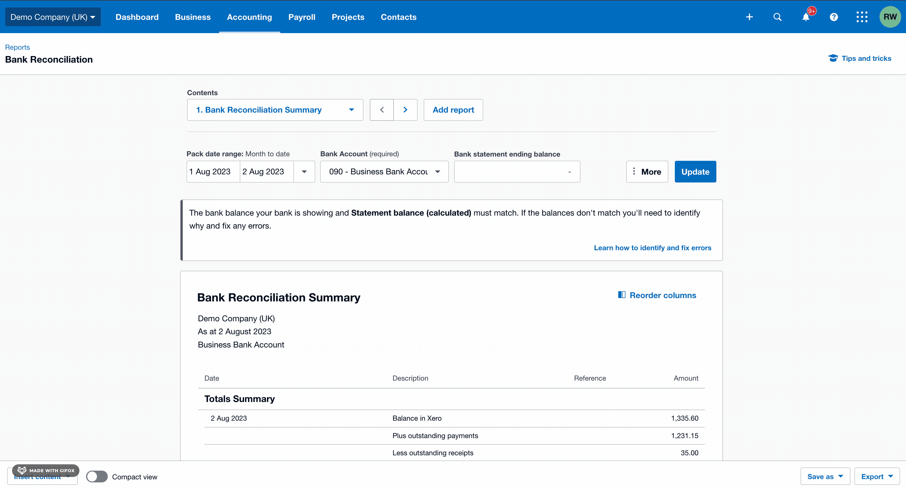Screen dimensions: 906x489
Task: Click the Date column header
Action: (211, 378)
